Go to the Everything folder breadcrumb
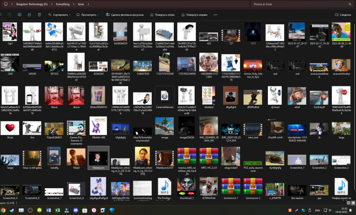 (63, 4)
